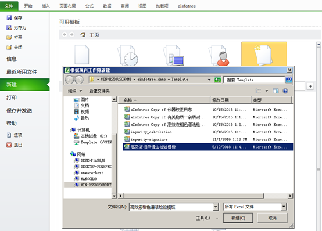Click the green refresh icon beside path

217,80
